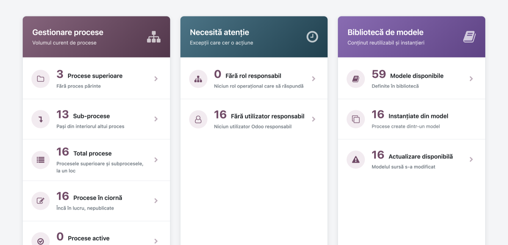This screenshot has height=245, width=508.
Task: Click the book icon beside Modele disponibile
Action: 356,79
